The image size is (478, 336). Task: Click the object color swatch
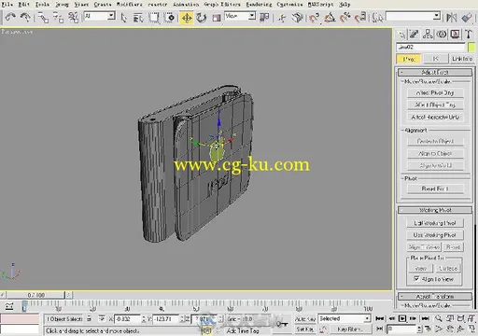pos(471,47)
